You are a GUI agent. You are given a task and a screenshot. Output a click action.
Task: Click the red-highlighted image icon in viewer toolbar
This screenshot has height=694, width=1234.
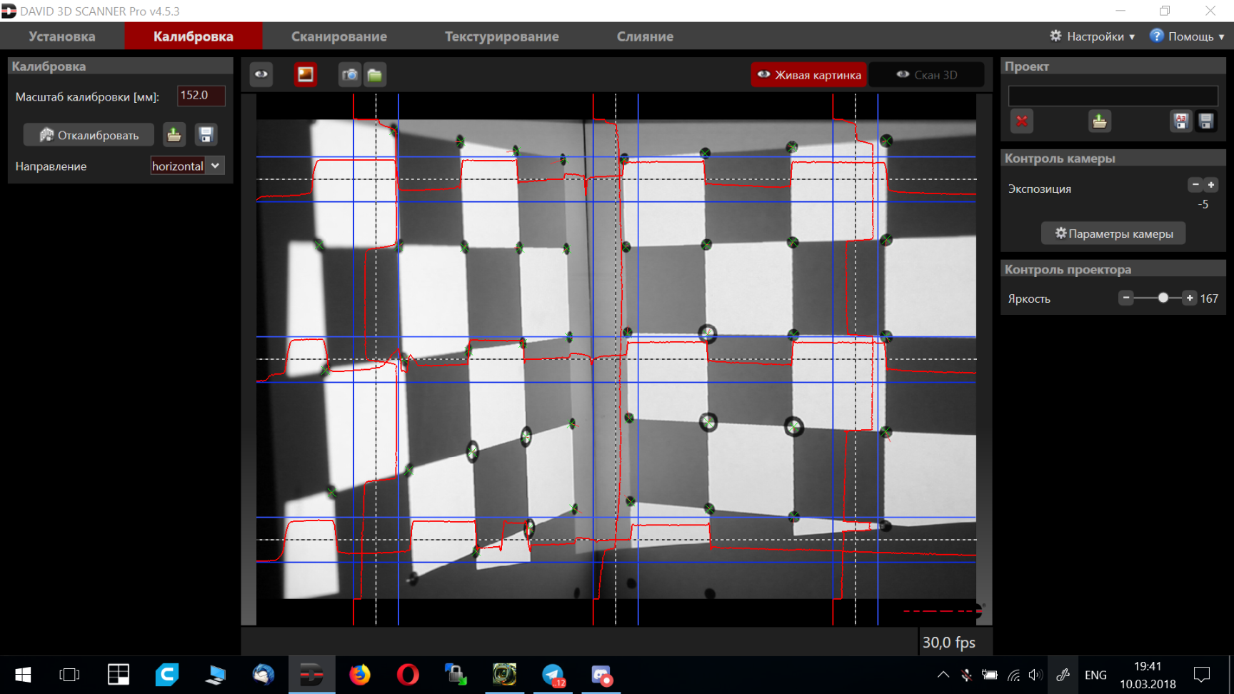coord(306,74)
